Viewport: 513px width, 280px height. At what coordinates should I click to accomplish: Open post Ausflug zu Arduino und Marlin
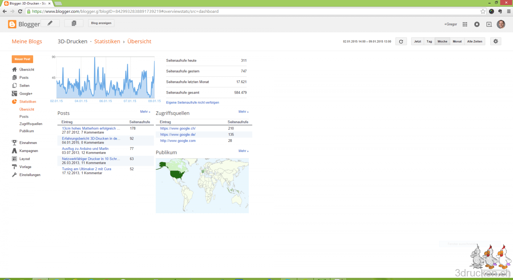coord(85,149)
